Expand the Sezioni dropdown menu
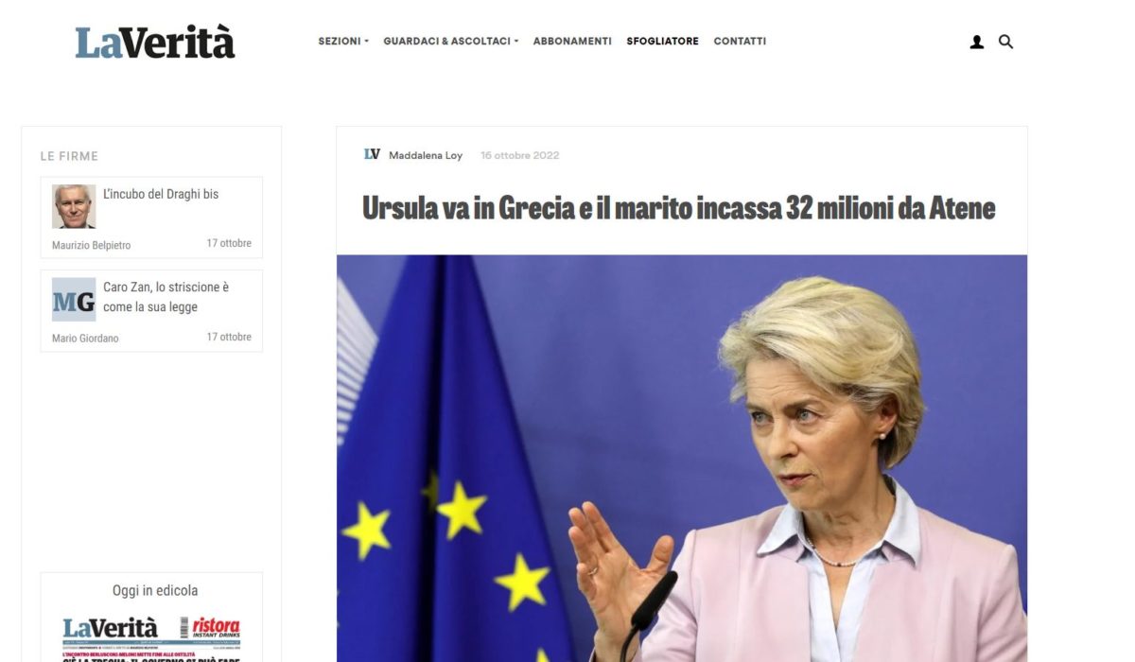 click(x=343, y=42)
